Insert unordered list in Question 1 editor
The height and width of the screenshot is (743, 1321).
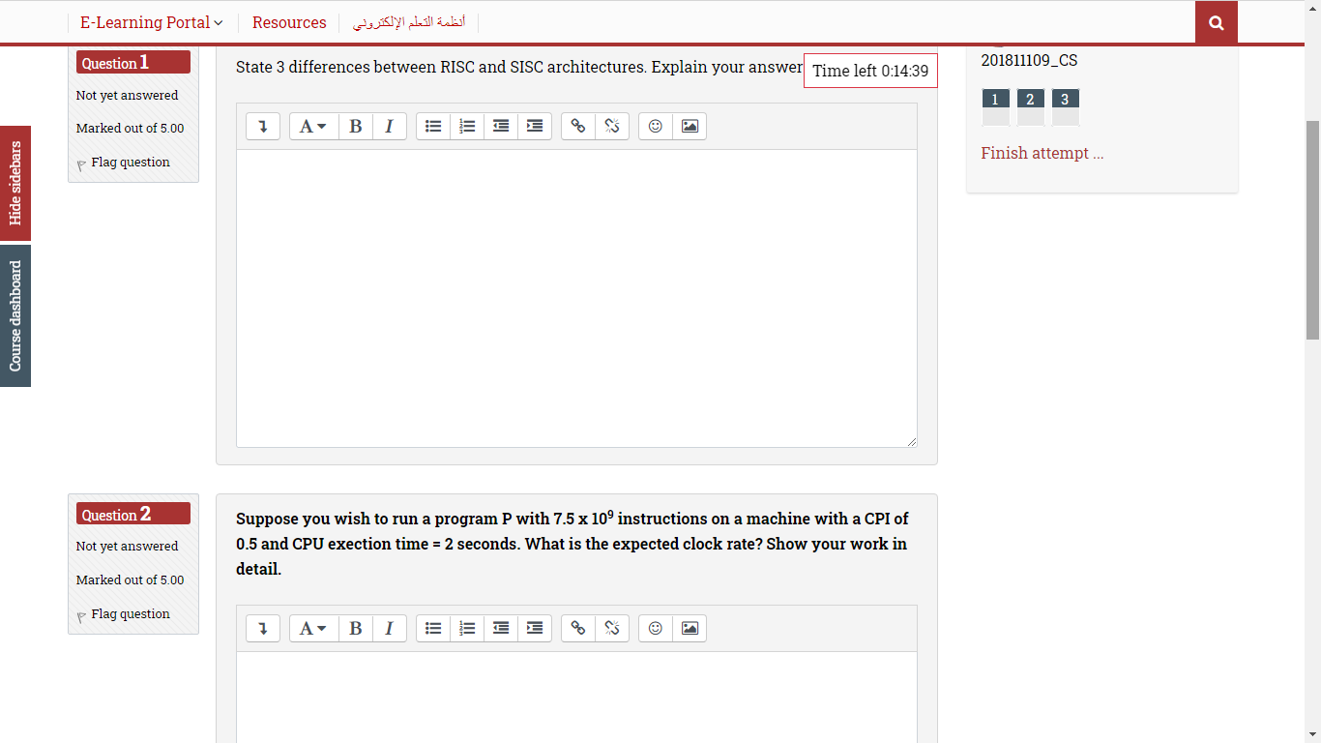point(433,126)
